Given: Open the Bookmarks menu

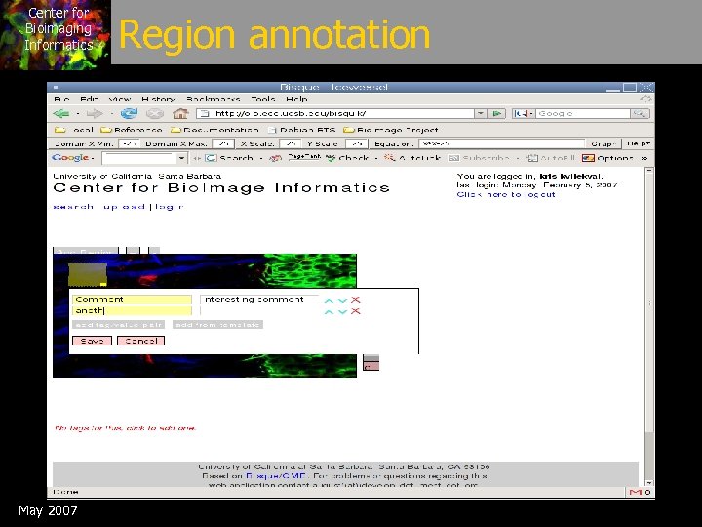Looking at the screenshot, I should [x=214, y=99].
